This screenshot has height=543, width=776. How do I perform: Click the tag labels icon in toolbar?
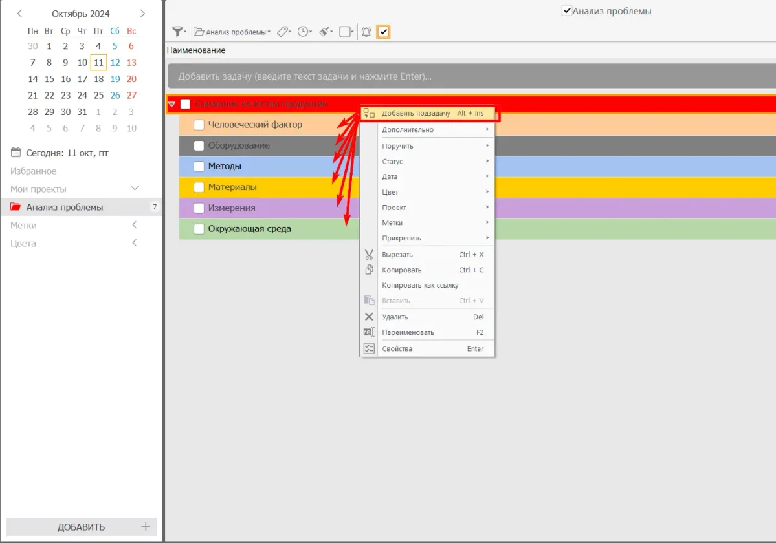click(282, 32)
